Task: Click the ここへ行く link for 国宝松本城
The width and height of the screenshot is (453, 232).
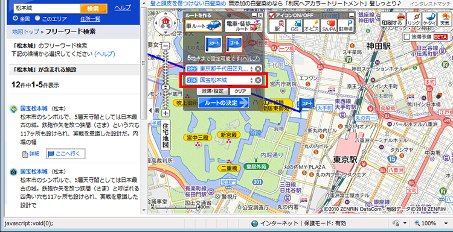Action: coord(65,154)
